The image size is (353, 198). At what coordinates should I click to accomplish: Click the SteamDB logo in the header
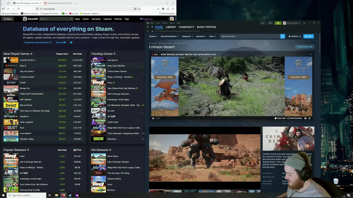point(30,19)
